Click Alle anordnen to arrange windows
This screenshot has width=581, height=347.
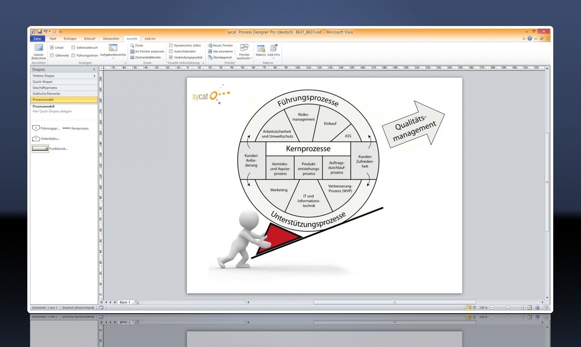pos(220,51)
